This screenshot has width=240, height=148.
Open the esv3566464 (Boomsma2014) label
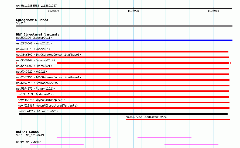tap(36, 60)
